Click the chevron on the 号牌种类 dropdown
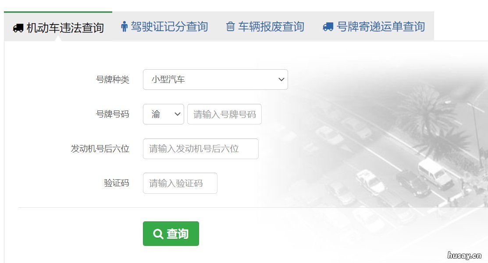Viewport: 488px width, 263px height. tap(281, 79)
